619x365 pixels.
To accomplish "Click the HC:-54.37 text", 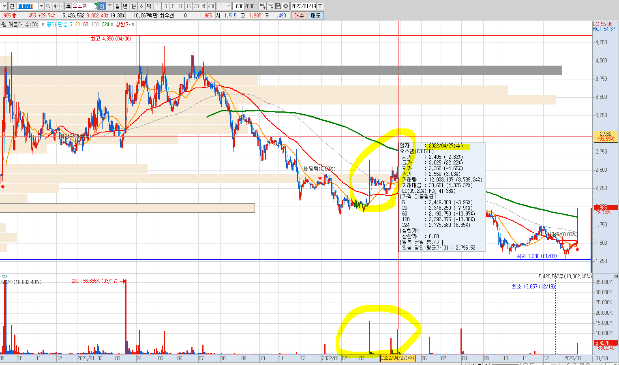I will (604, 29).
